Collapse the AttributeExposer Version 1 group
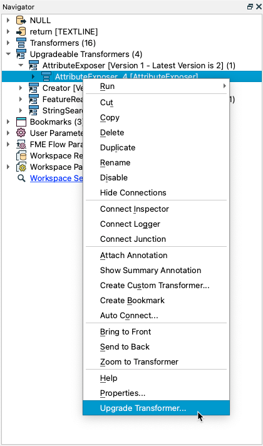The height and width of the screenshot is (446, 263). click(x=21, y=65)
